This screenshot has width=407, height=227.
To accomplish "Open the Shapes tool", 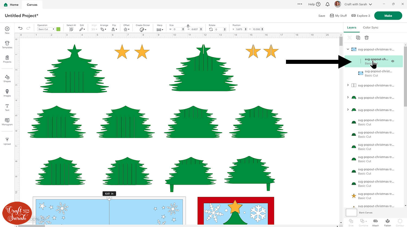I will pos(7,78).
